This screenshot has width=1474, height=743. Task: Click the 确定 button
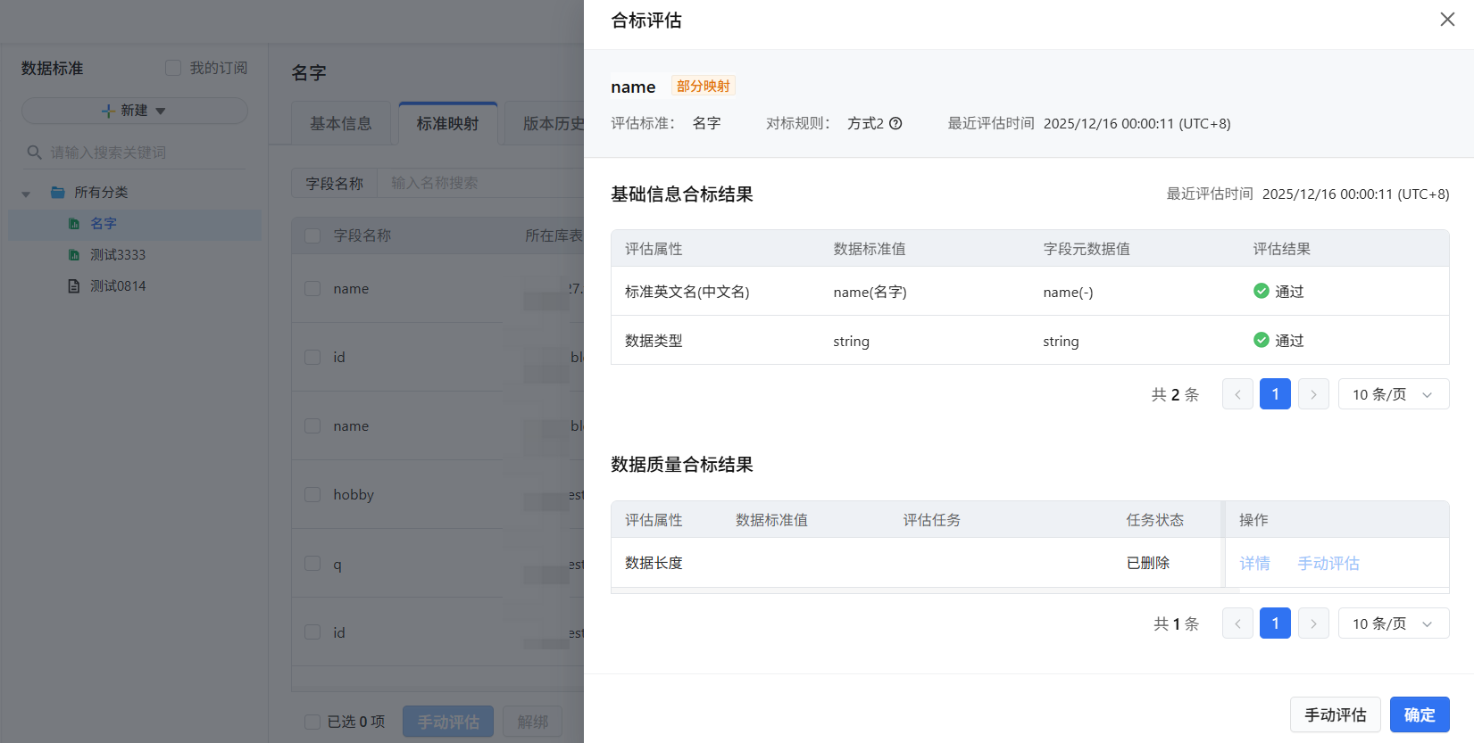[x=1419, y=714]
